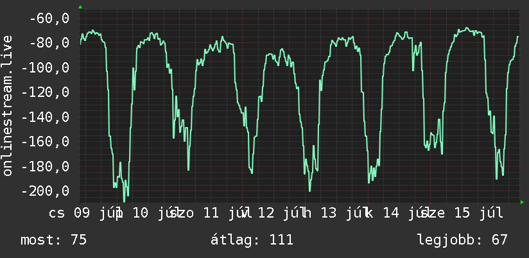Select the 'sze 15 júl' date label
The height and width of the screenshot is (258, 529).
coord(462,214)
